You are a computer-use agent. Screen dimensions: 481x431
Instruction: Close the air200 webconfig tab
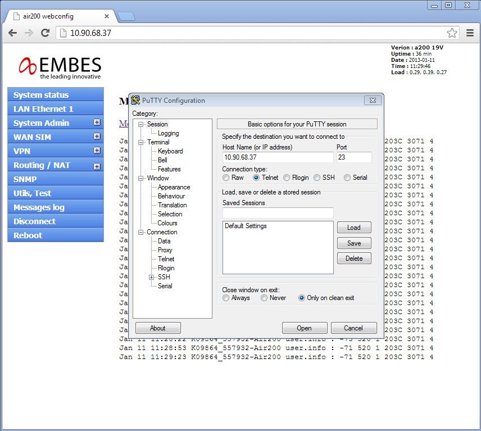107,16
